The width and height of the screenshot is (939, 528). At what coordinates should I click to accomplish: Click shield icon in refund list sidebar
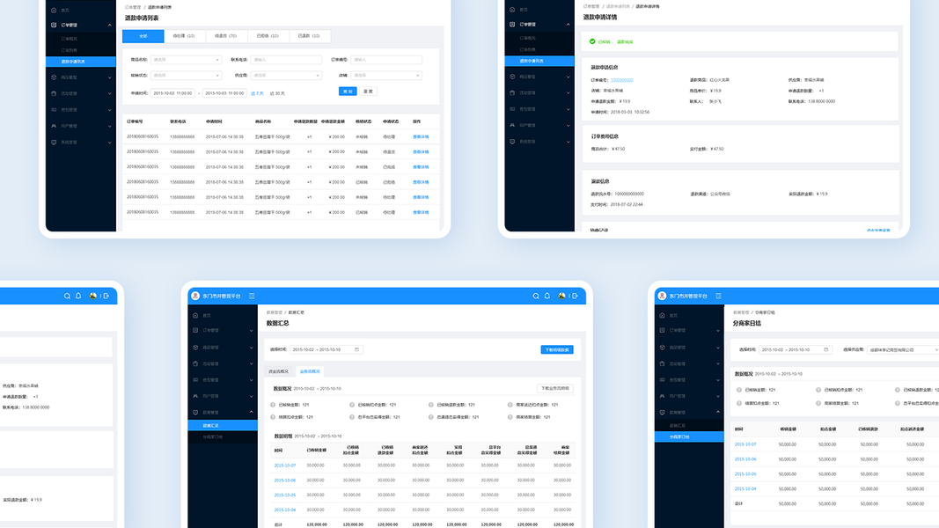(x=54, y=142)
